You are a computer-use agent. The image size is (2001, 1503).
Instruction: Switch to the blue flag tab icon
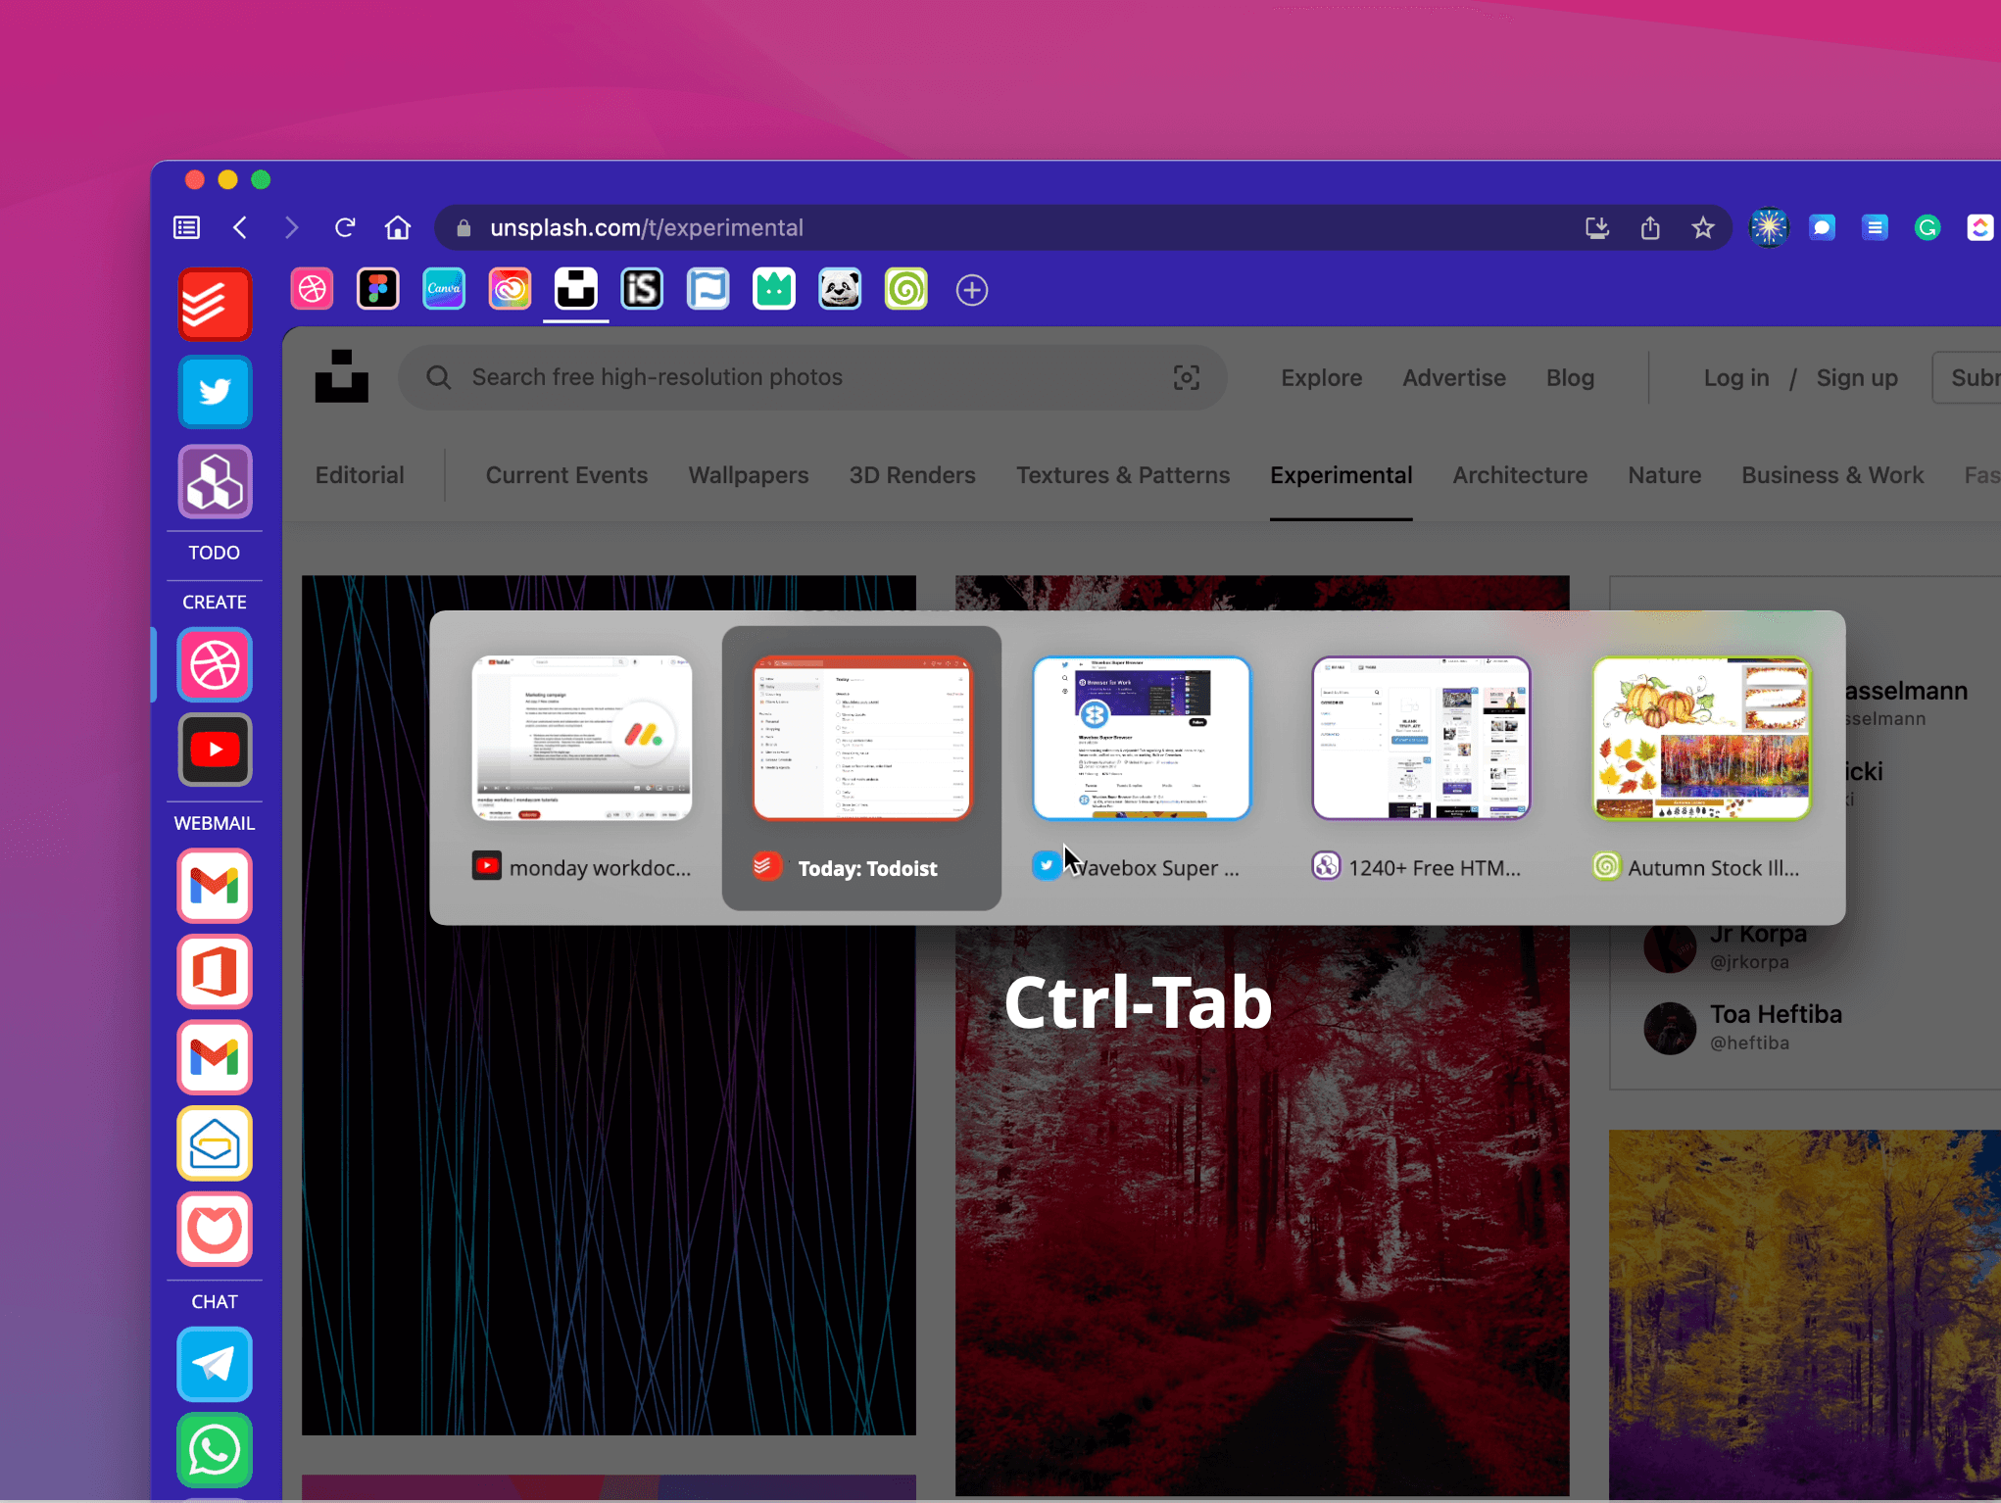tap(708, 290)
